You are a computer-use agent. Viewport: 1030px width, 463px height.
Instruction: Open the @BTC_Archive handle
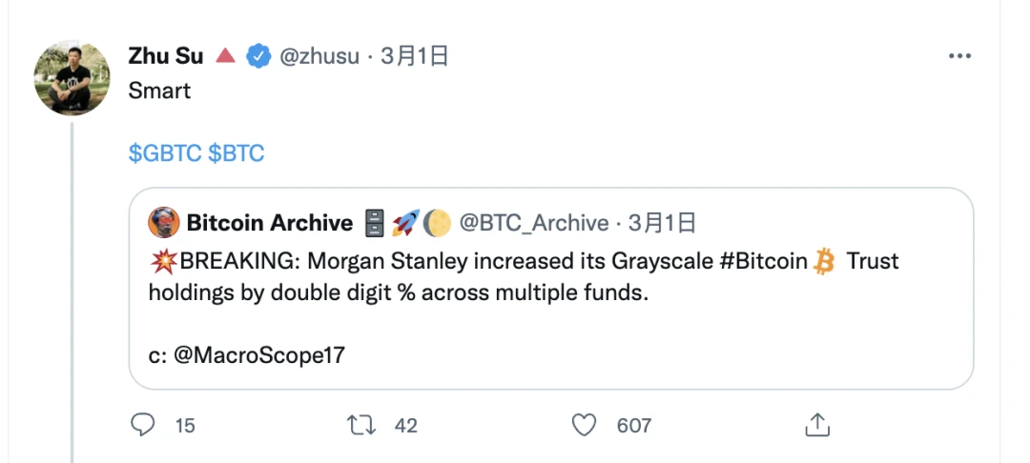(533, 223)
